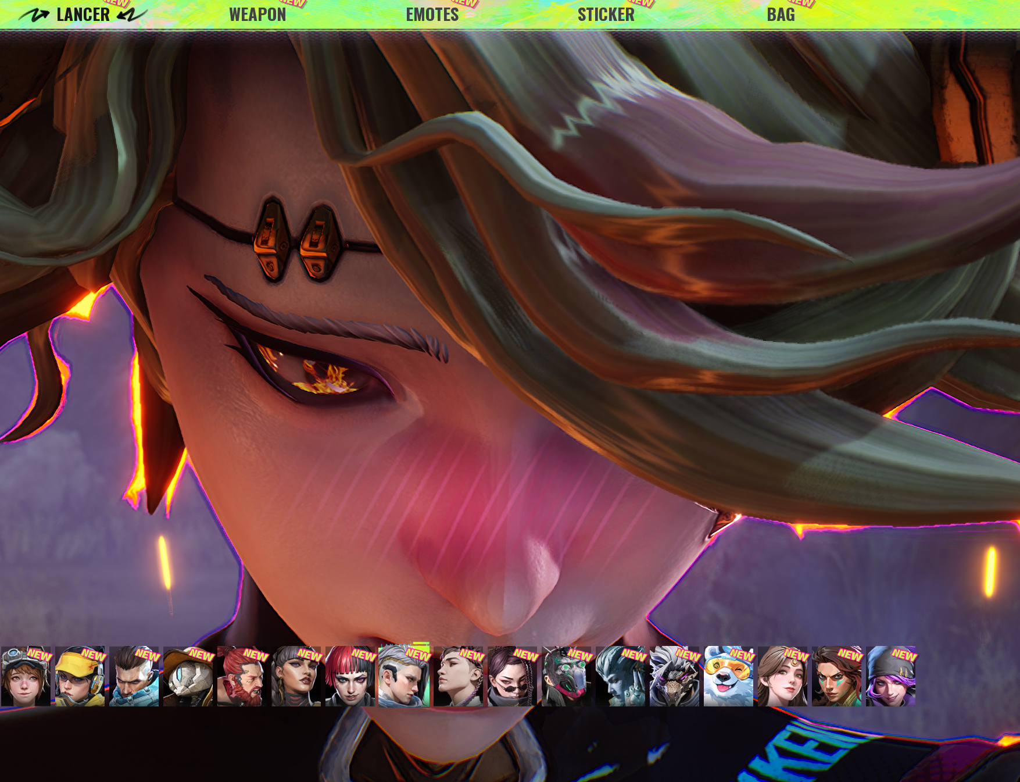Select the polar bear with yellow goggles
Image resolution: width=1020 pixels, height=782 pixels.
pos(728,676)
